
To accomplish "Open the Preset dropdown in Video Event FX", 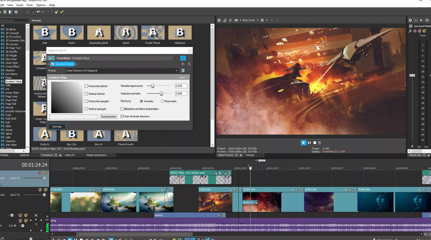I will [176, 71].
